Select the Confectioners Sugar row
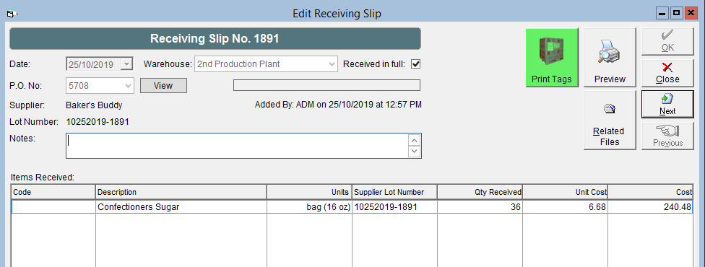Viewport: 705px width, 267px height. click(352, 207)
